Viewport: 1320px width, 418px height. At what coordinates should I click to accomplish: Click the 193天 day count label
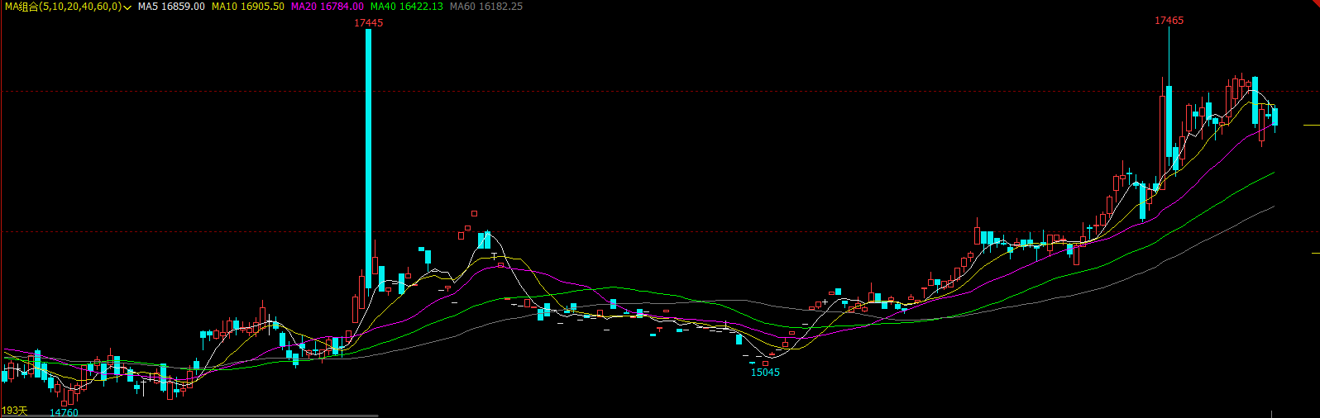[14, 411]
